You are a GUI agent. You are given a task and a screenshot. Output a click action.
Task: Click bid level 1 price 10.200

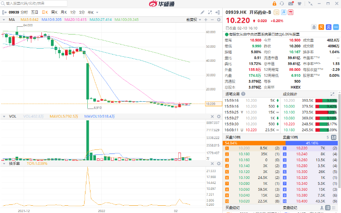click(244, 149)
